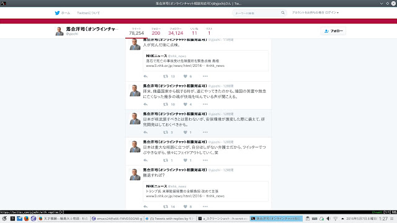The height and width of the screenshot is (223, 397).
Task: Expand hidden tray icons arrow
Action: [x=342, y=219]
